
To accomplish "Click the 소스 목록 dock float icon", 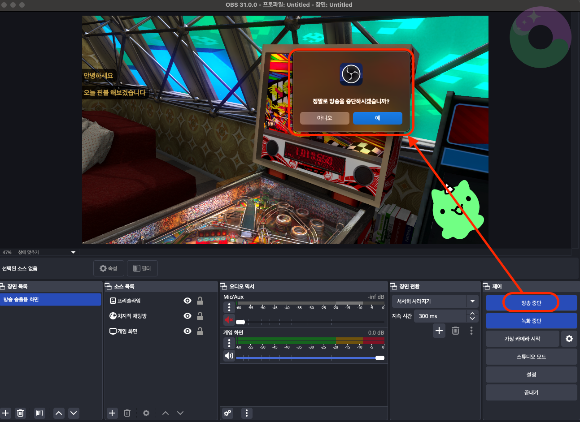I will (108, 286).
